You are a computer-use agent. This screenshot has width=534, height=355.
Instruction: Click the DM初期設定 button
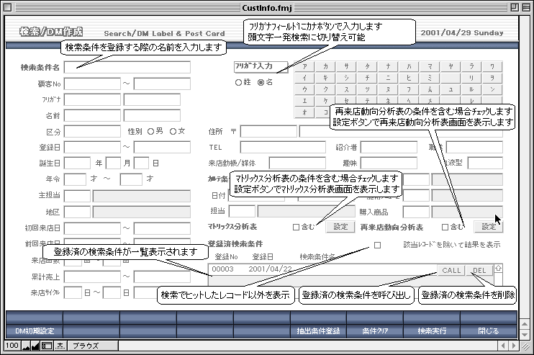click(35, 331)
